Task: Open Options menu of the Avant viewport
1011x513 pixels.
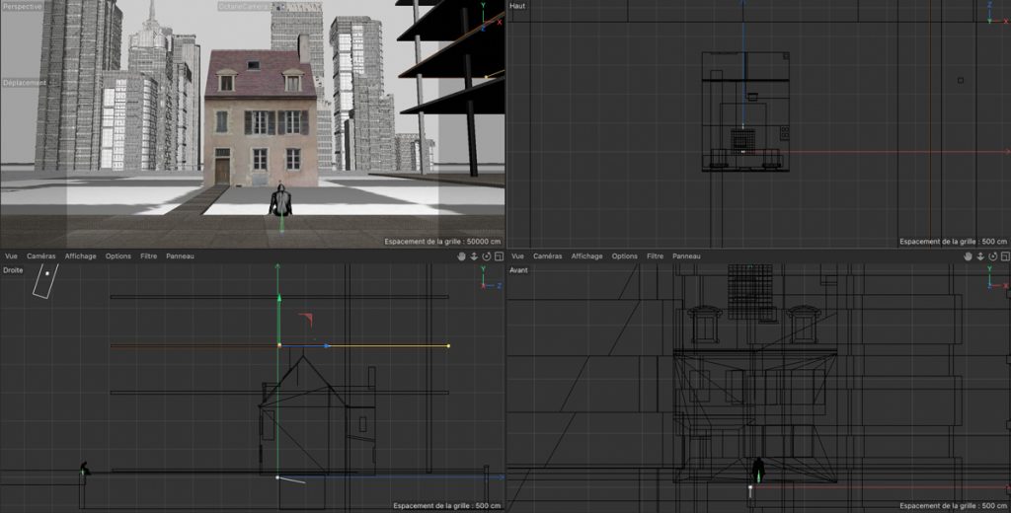Action: click(x=625, y=256)
